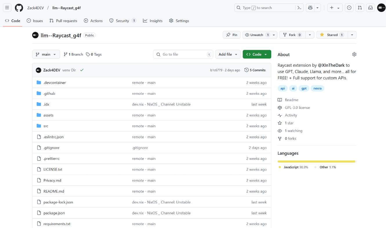
Task: Open the green Code dropdown
Action: click(257, 54)
